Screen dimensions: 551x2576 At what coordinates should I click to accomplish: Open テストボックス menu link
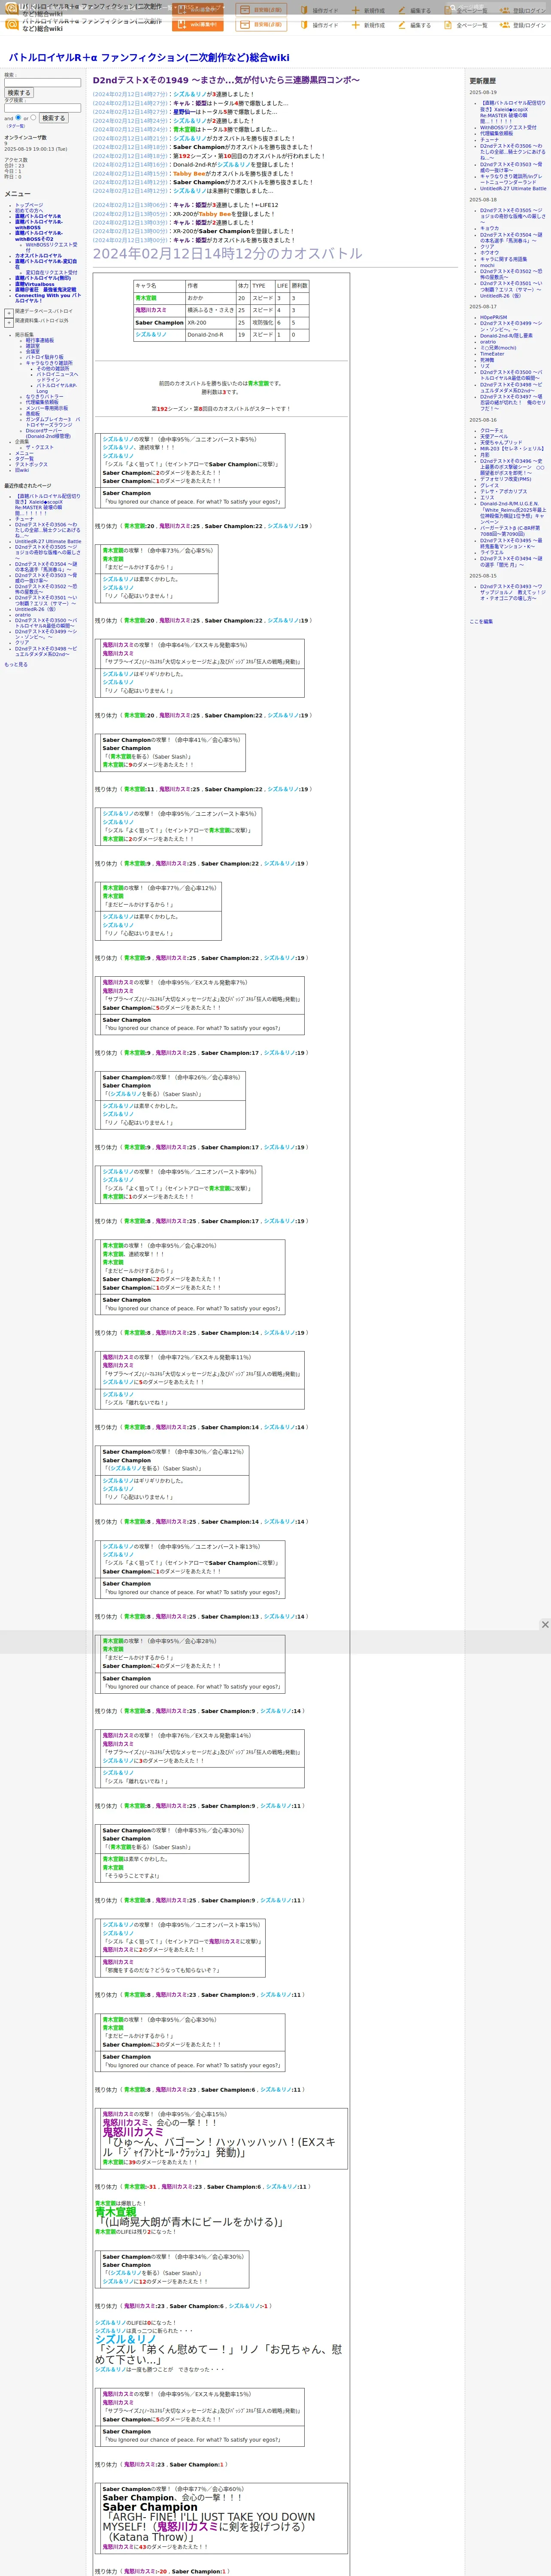[x=31, y=465]
